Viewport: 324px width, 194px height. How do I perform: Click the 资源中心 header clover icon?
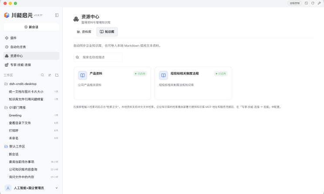coord(76,19)
